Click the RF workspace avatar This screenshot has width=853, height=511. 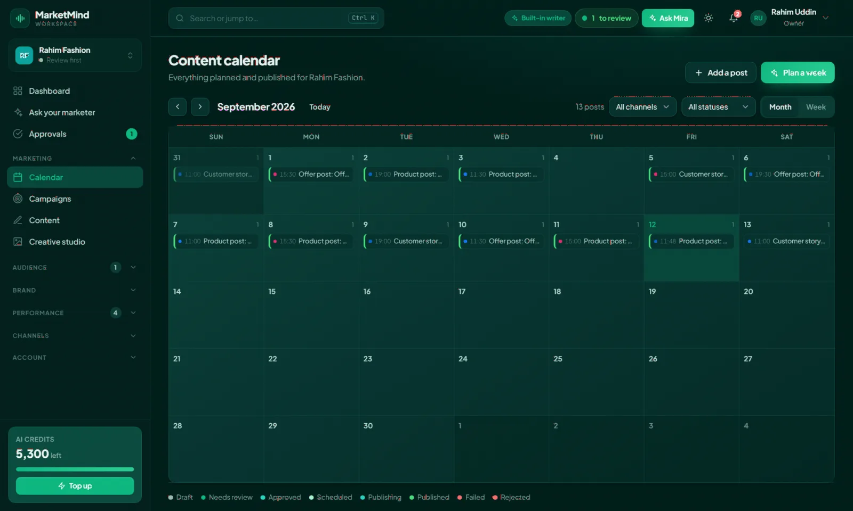(24, 55)
